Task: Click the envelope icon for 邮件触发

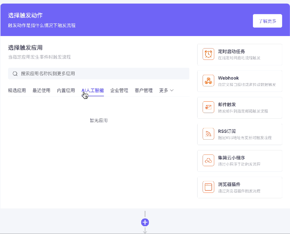Action: coord(208,107)
